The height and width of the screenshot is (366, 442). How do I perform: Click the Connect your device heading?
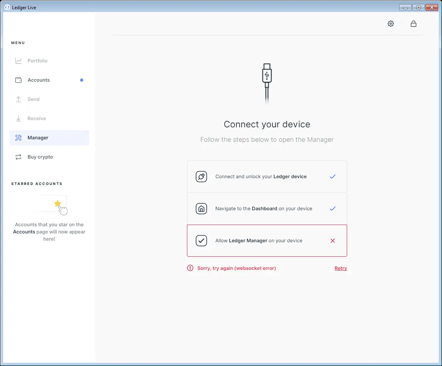pyautogui.click(x=267, y=125)
